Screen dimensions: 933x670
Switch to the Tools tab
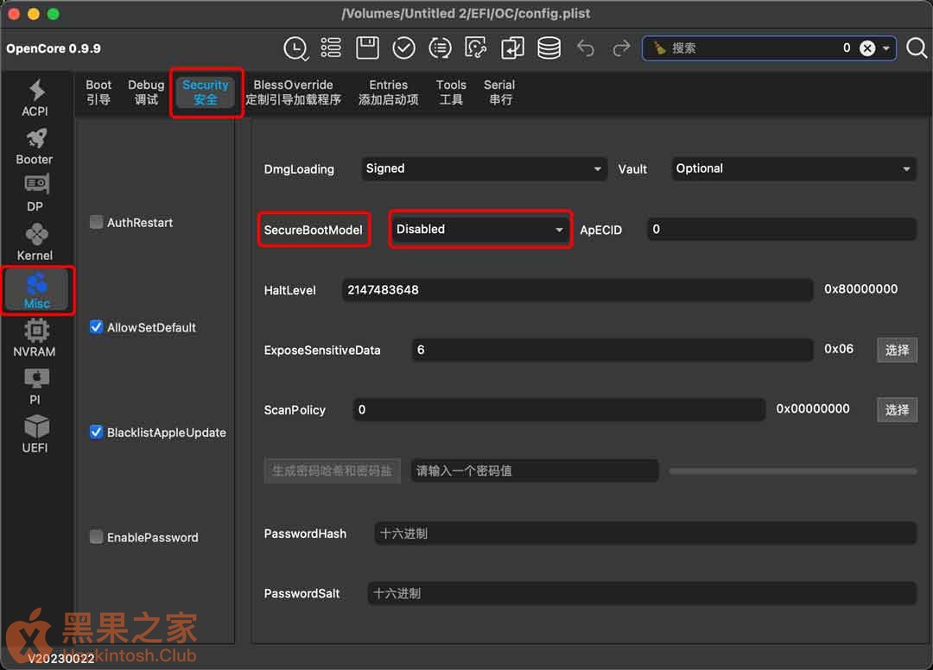click(451, 92)
